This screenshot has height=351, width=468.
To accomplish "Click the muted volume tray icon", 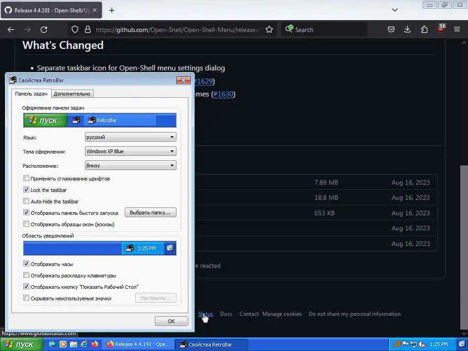I will (x=422, y=345).
